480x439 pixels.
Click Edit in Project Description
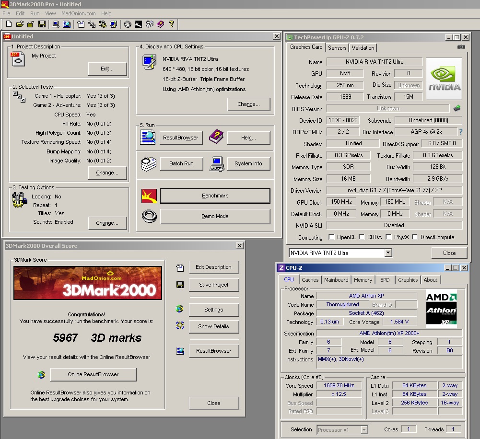(107, 69)
